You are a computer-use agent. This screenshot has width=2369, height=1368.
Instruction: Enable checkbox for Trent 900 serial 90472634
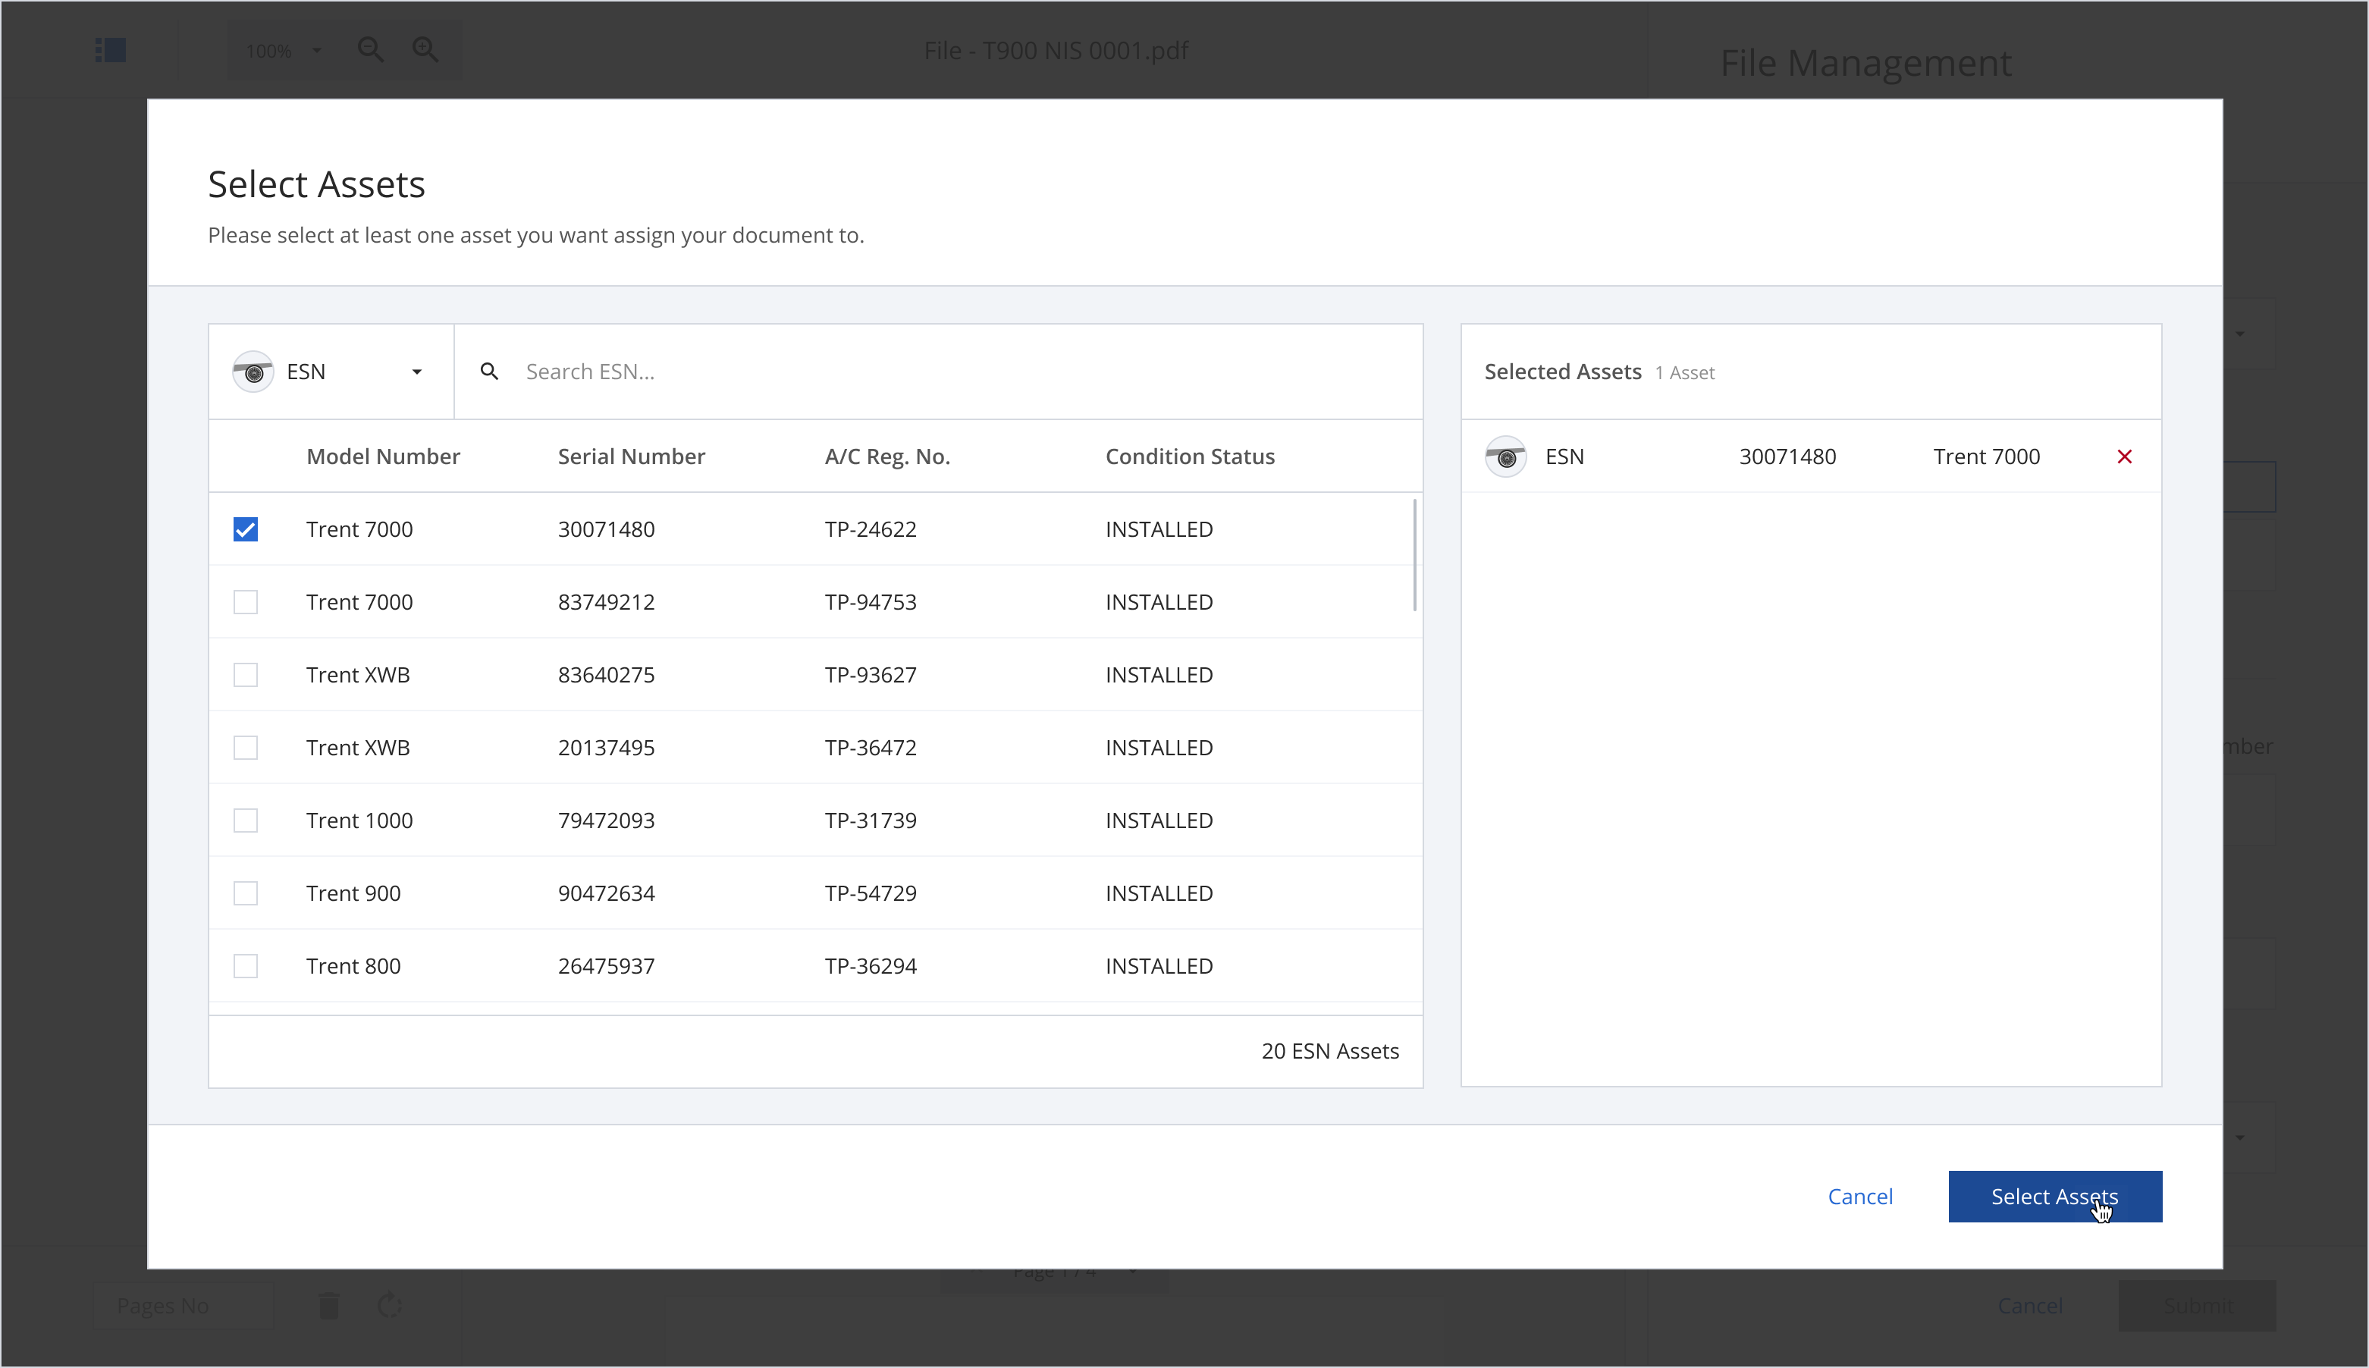pos(246,893)
